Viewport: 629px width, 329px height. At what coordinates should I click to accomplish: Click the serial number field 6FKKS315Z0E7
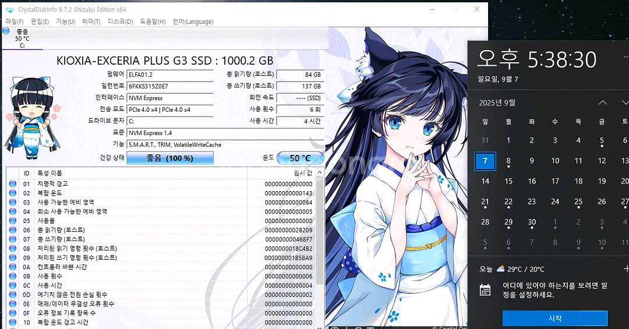point(170,86)
